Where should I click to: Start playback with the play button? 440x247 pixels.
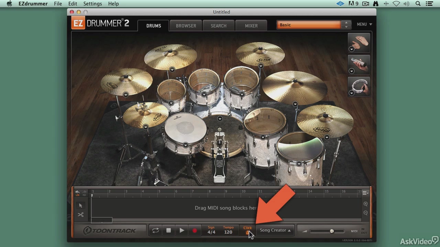pyautogui.click(x=181, y=231)
